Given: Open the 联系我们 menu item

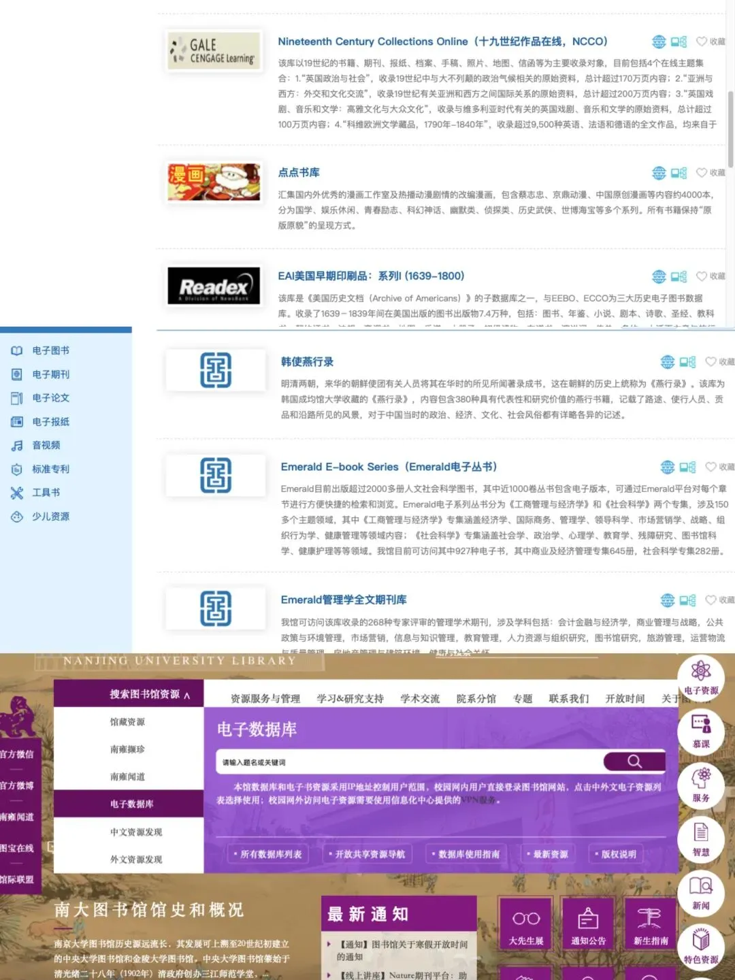Looking at the screenshot, I should tap(569, 699).
